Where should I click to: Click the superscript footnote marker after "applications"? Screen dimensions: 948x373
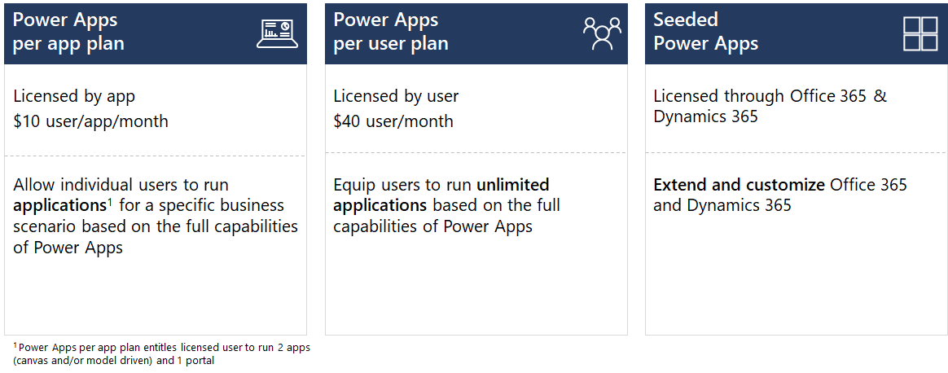coord(109,201)
